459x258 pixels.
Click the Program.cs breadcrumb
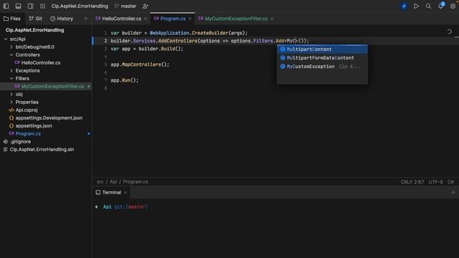(136, 181)
